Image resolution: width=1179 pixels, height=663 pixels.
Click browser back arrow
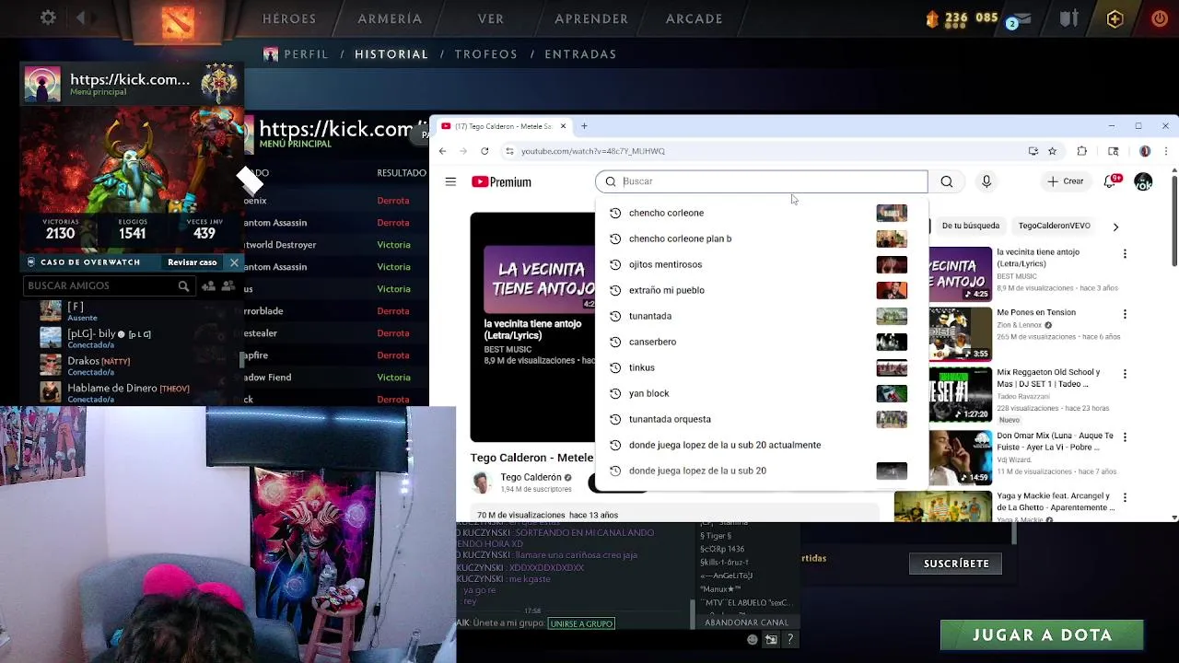point(442,151)
